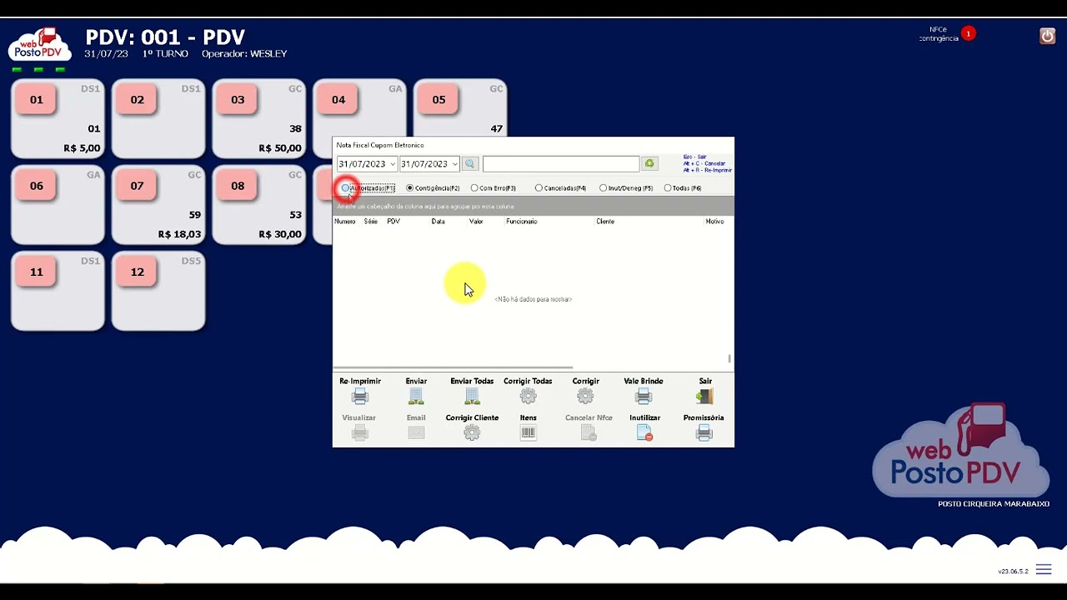The image size is (1067, 600).
Task: Click the Corrigir Cliente gear icon
Action: (x=472, y=432)
